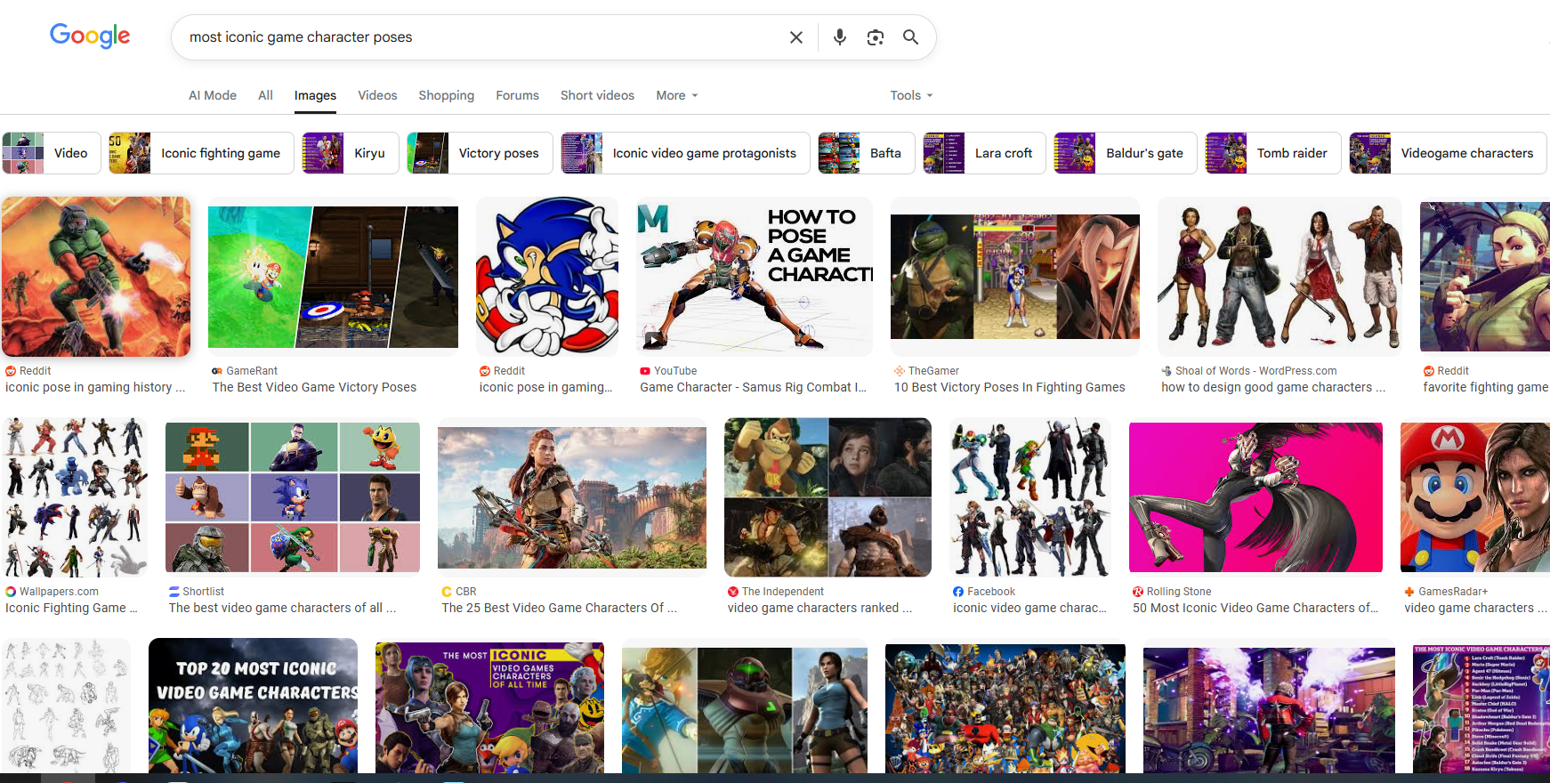1550x783 pixels.
Task: Click The Independent source label
Action: (x=783, y=592)
